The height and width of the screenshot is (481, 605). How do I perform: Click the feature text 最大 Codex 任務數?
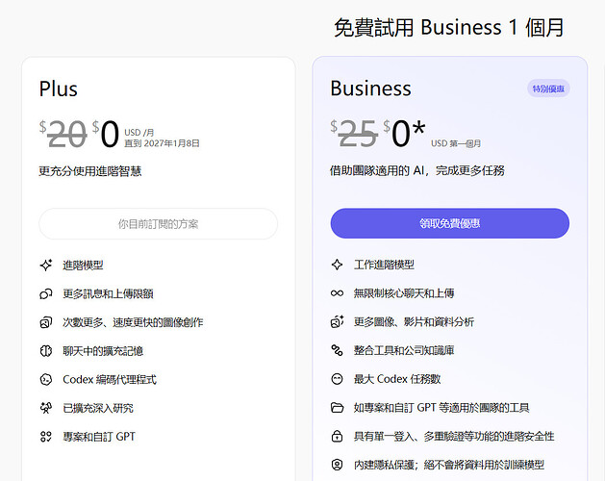tap(397, 379)
